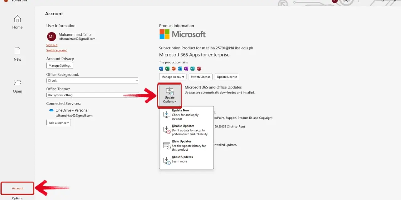Click the 'Account Privacy' heading
Viewport: 401px width, 200px height.
pyautogui.click(x=60, y=59)
